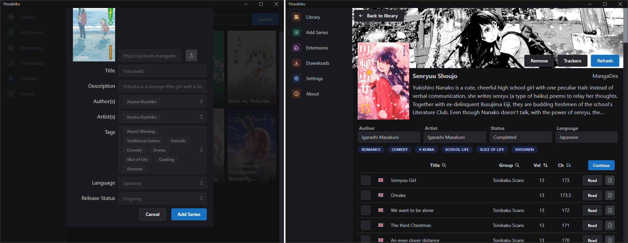Click the Yotsuba cover preview in the dialog
The height and width of the screenshot is (243, 628).
pyautogui.click(x=94, y=35)
